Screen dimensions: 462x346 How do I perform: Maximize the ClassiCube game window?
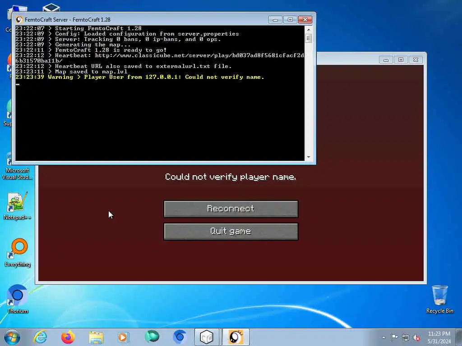tap(401, 60)
